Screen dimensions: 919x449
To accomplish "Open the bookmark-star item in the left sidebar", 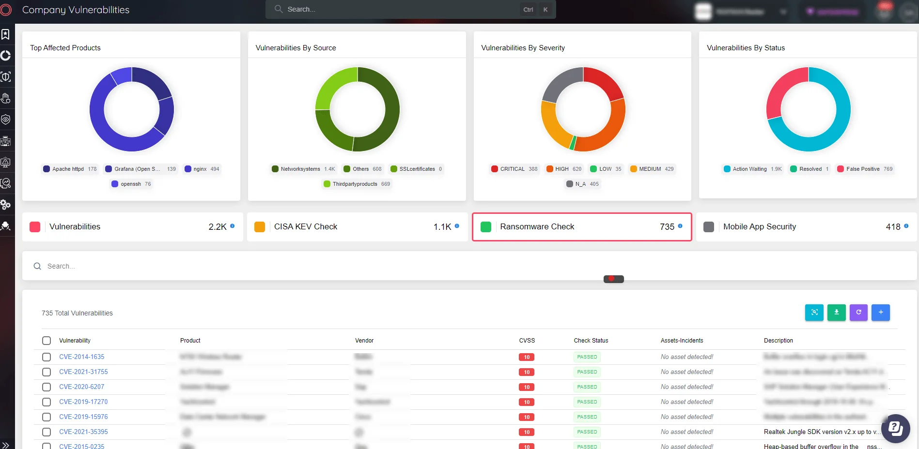I will [6, 34].
